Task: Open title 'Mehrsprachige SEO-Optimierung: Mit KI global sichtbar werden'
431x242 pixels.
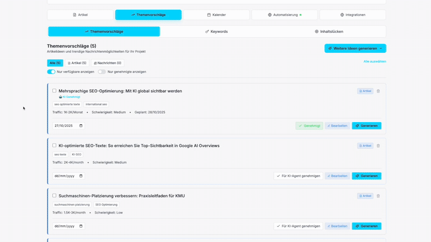Action: [x=120, y=91]
